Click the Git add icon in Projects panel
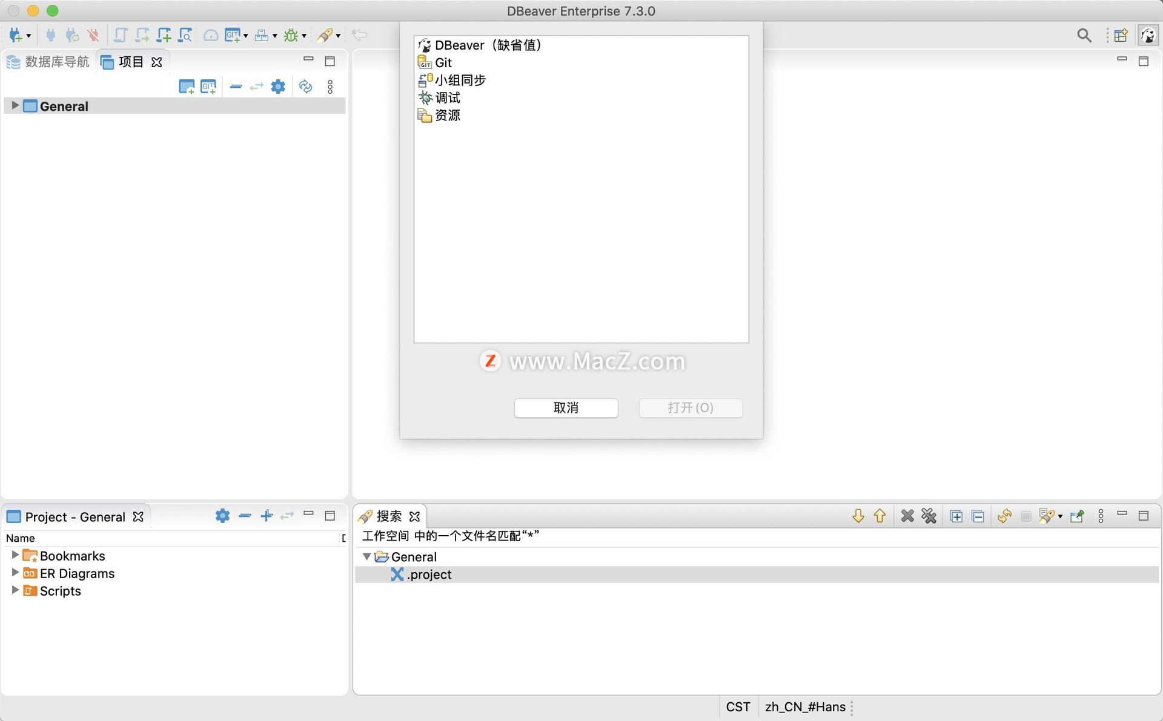The height and width of the screenshot is (721, 1163). point(208,87)
